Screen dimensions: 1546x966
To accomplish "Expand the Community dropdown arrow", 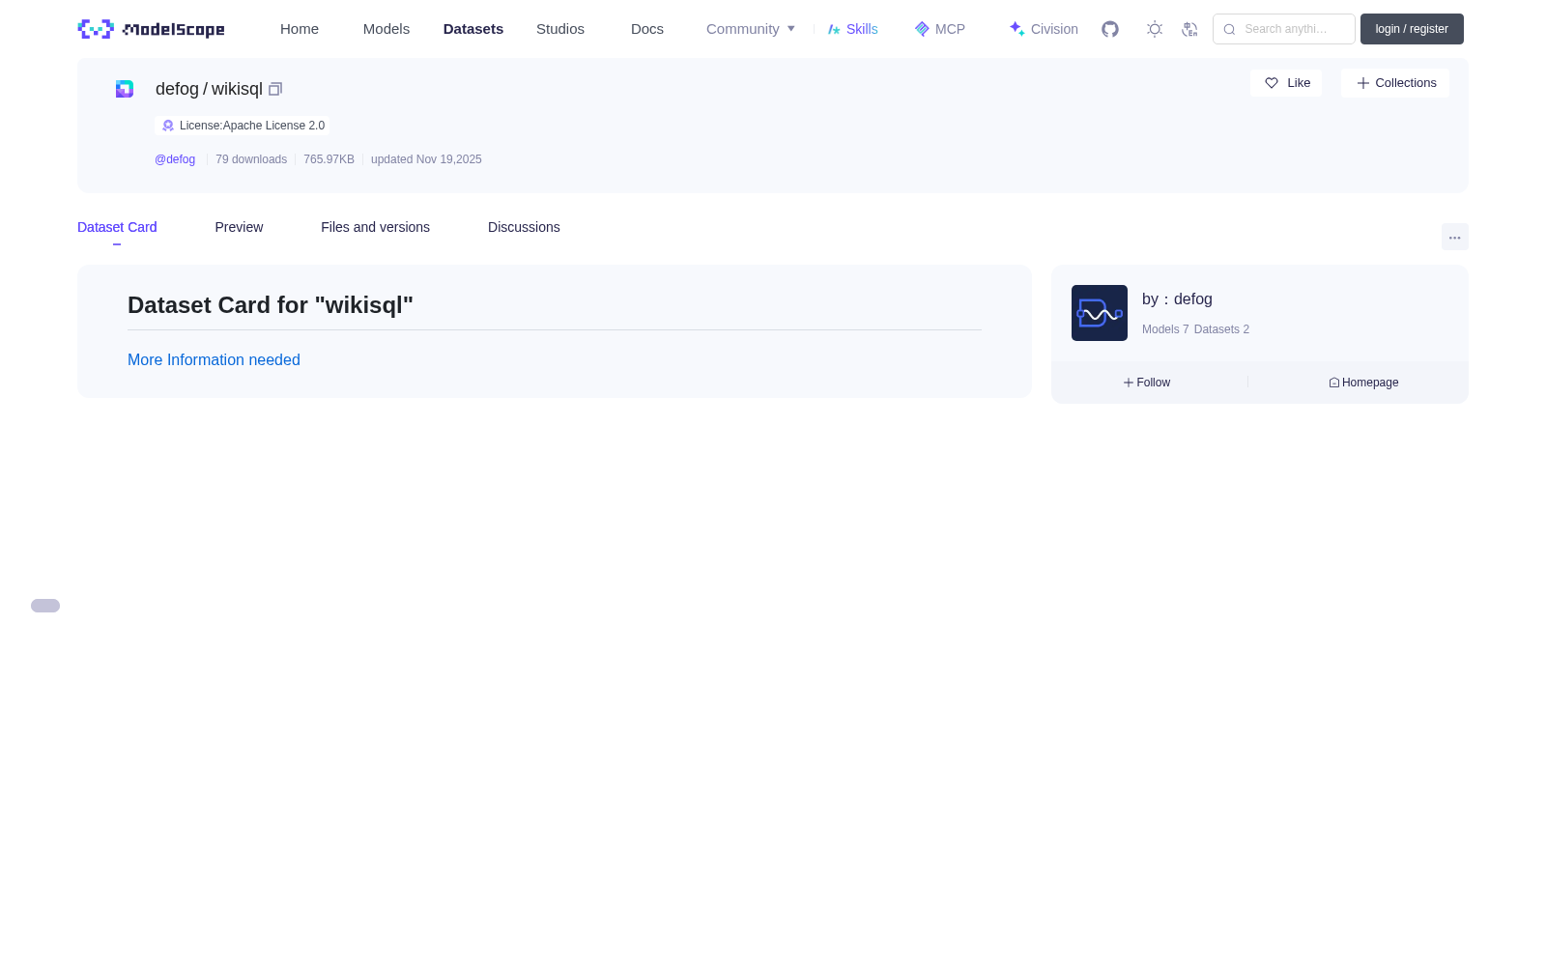I will coord(791,29).
